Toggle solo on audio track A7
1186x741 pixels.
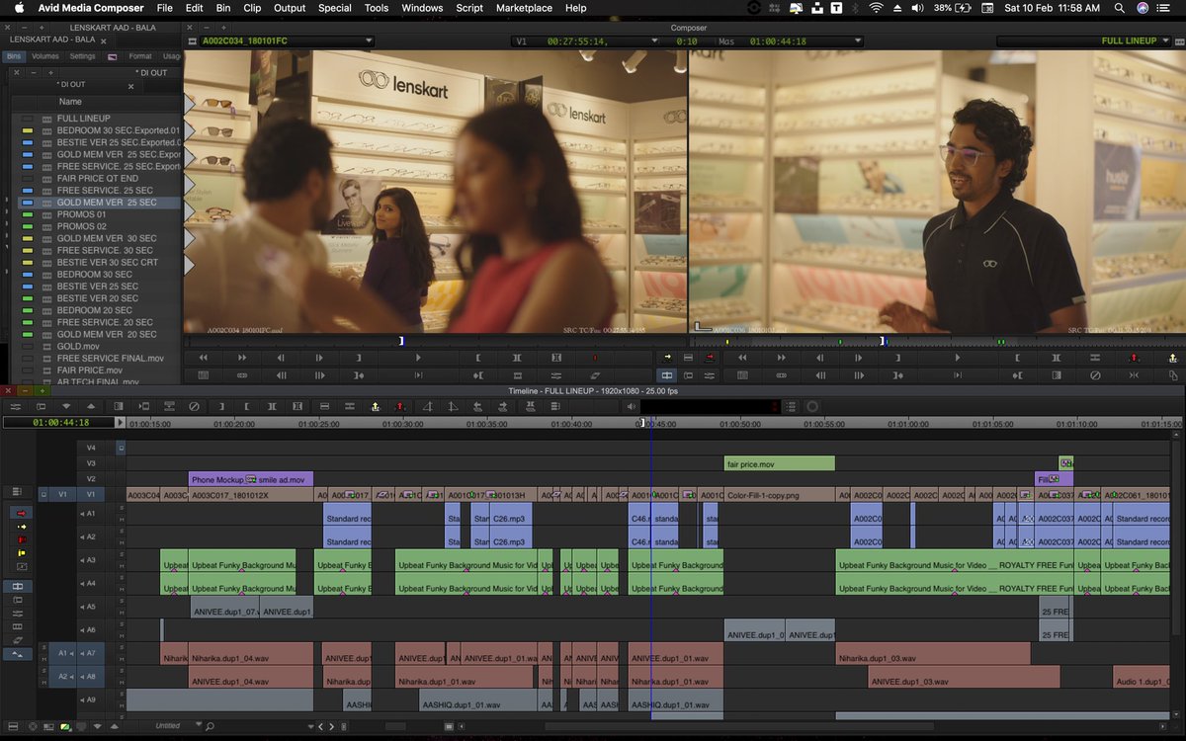[121, 647]
